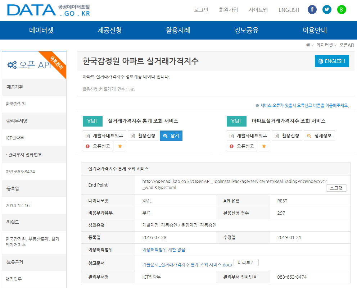Click 활용신청 for 아파트실거래가격지수 조회 서비스

pyautogui.click(x=287, y=136)
